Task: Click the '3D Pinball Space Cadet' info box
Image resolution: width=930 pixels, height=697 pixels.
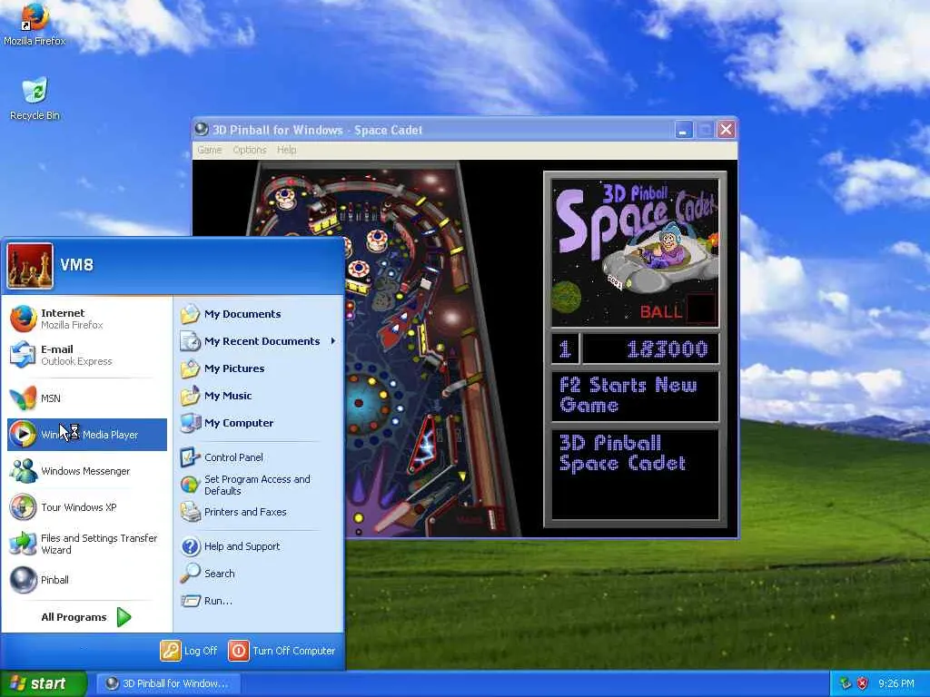Action: point(635,474)
